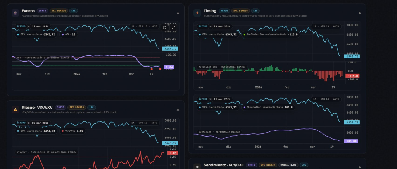This screenshot has height=169, width=397.
Task: Click the warning triangle Riesgo VIX/VXV icon
Action: coord(15,109)
